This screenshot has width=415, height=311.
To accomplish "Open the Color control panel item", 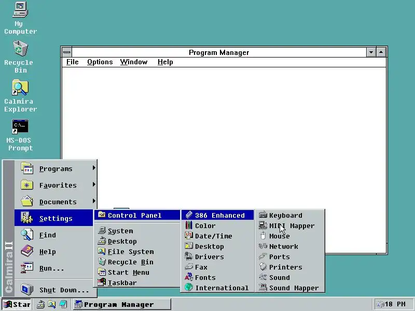I will pos(217,225).
